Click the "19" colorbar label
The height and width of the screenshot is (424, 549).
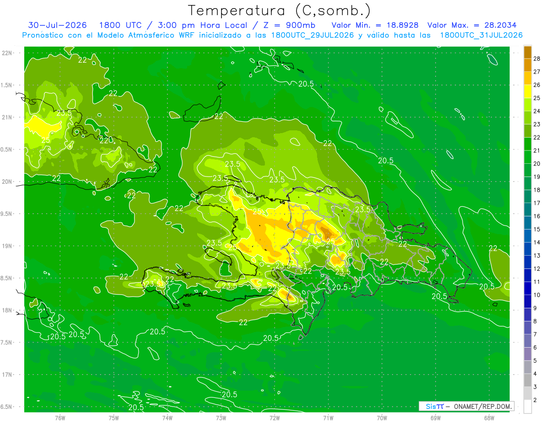pyautogui.click(x=537, y=177)
